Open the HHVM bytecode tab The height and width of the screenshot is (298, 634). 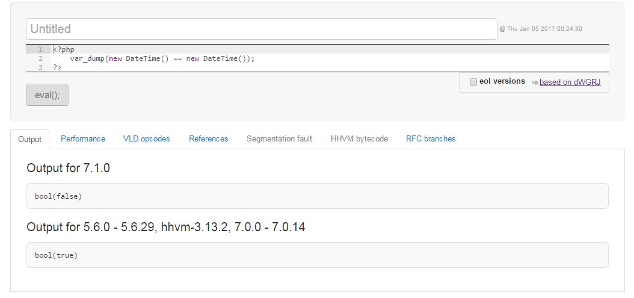[x=359, y=139]
